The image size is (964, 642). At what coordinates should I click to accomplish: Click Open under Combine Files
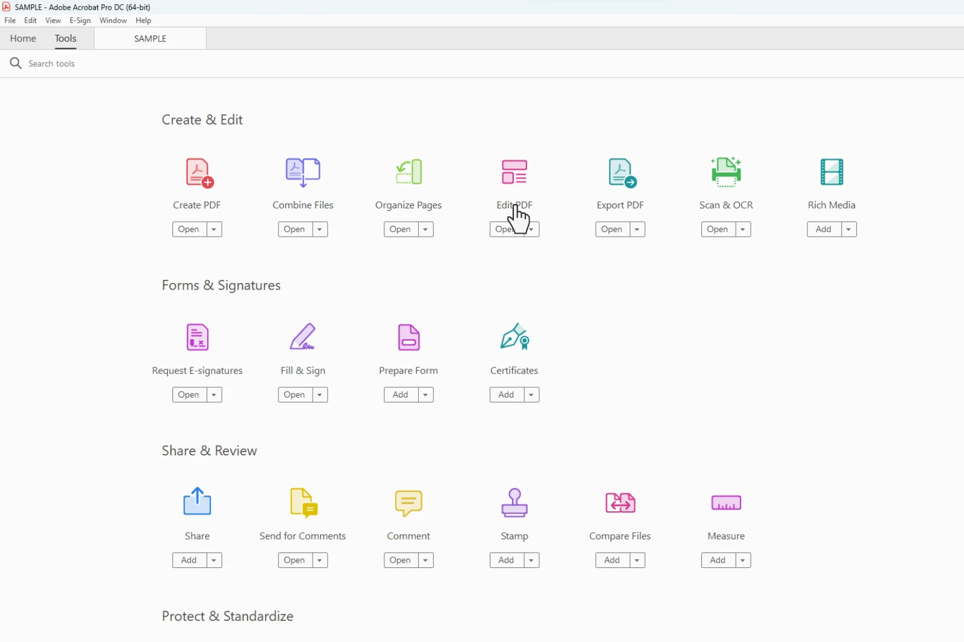(x=295, y=229)
